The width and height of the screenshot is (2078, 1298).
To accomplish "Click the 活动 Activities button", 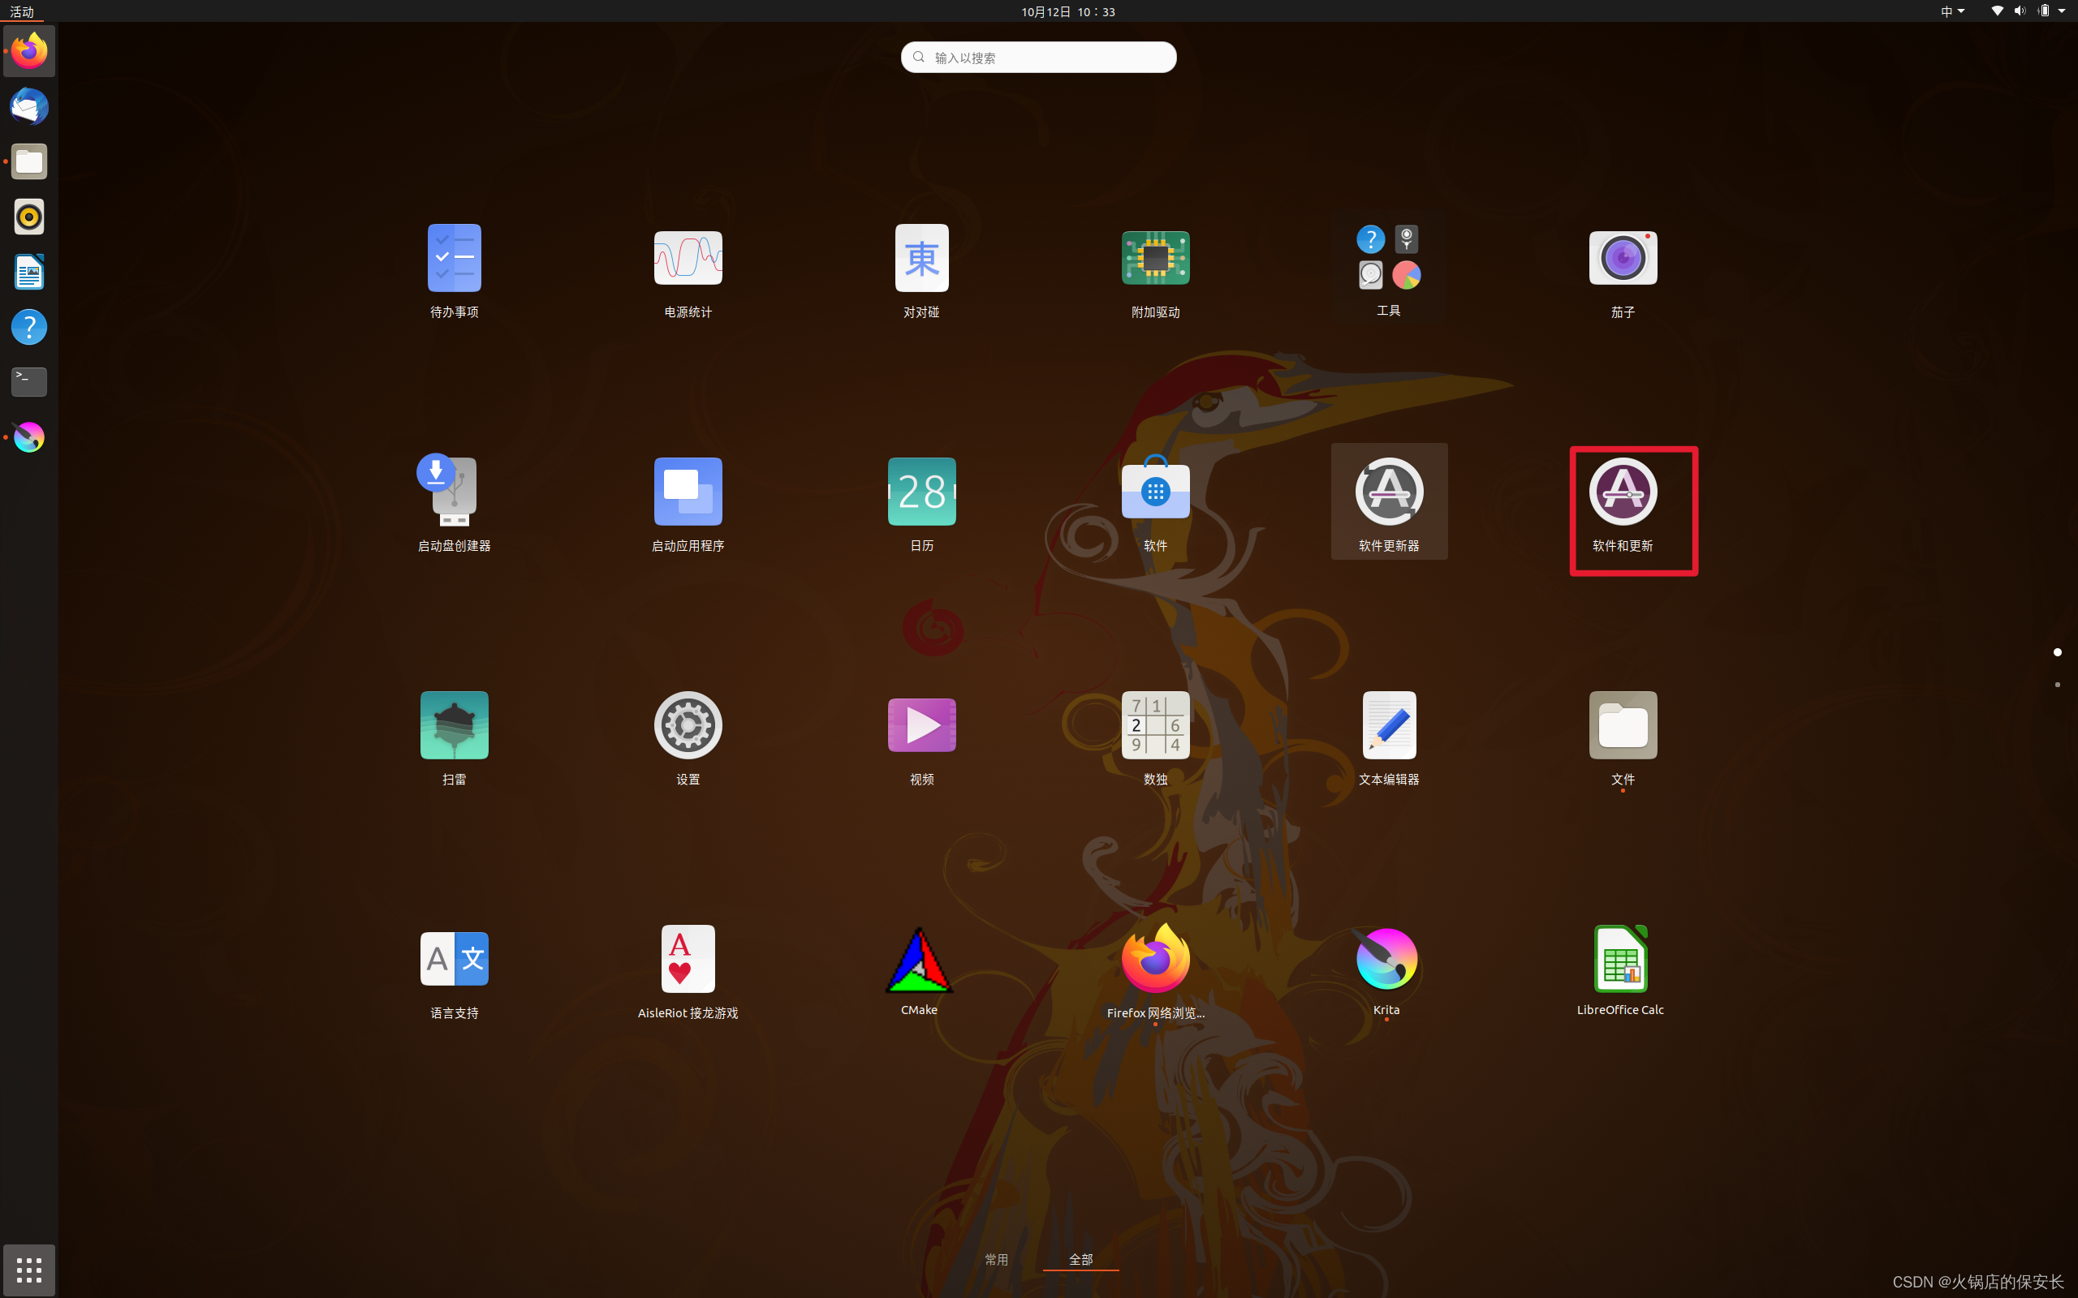I will click(x=21, y=11).
